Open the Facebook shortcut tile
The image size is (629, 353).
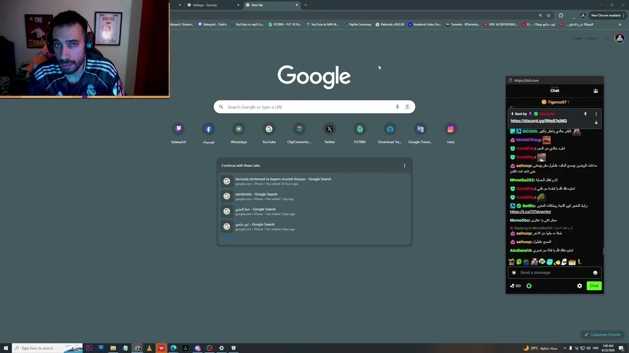(x=208, y=133)
